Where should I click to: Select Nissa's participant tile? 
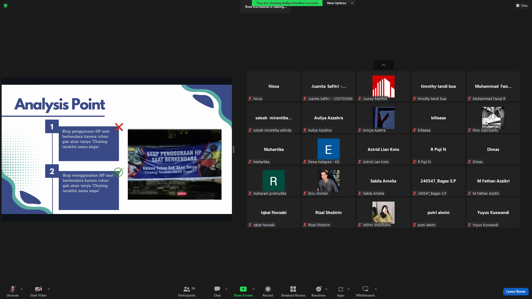click(x=274, y=86)
